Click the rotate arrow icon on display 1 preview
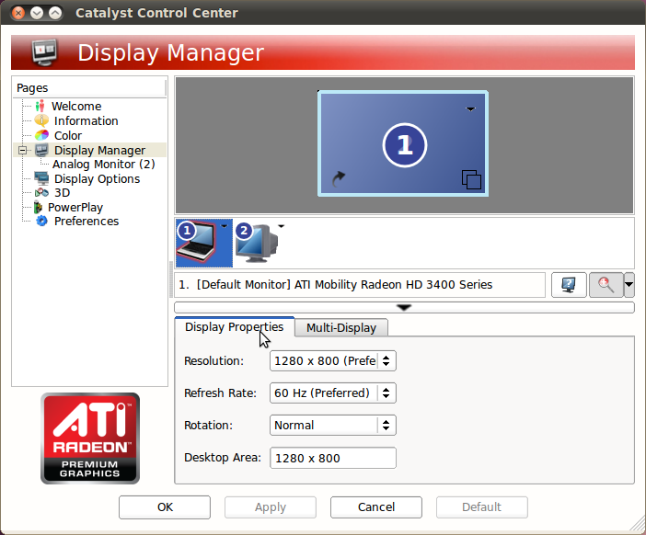 point(339,178)
